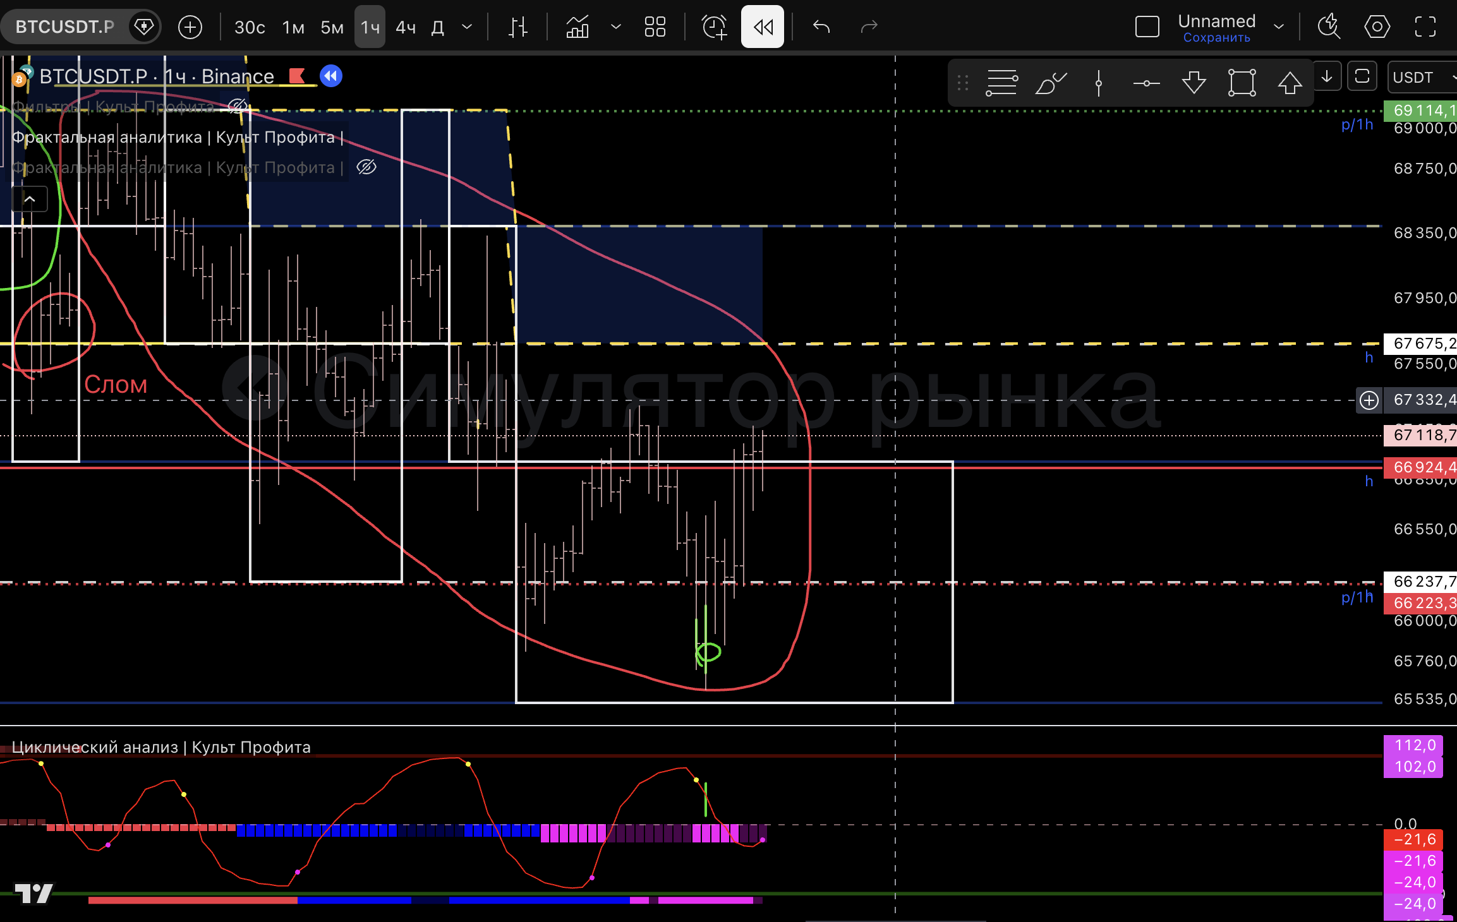Click the Bar Replay rewind button
The image size is (1457, 922).
762,27
